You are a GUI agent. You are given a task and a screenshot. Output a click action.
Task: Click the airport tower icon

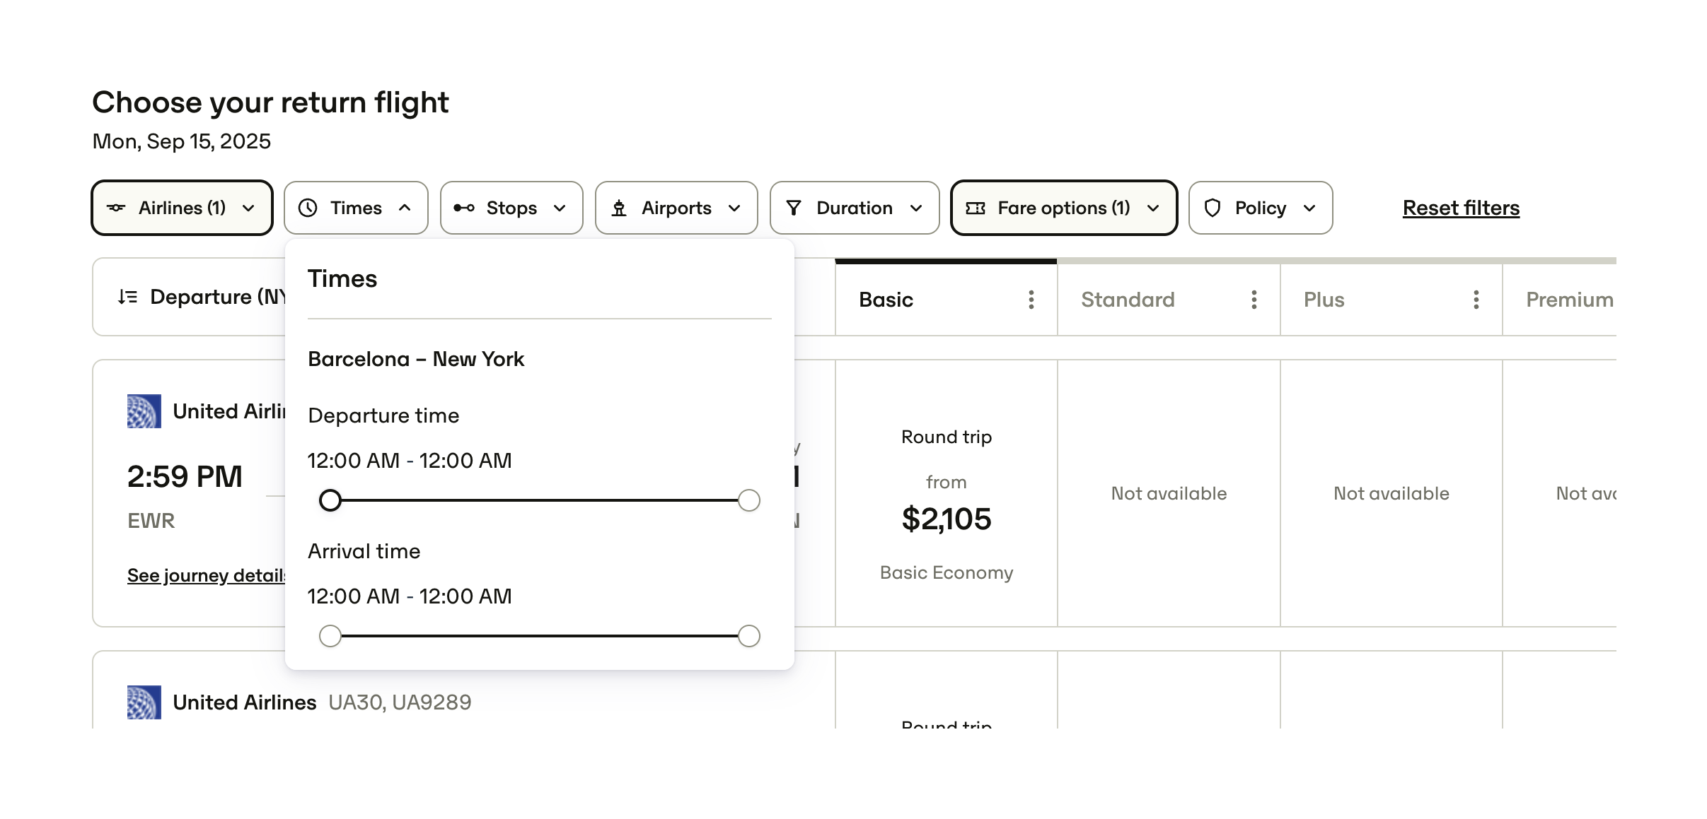619,208
